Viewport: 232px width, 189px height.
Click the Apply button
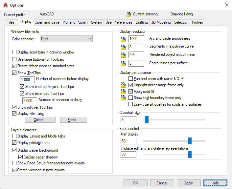(189, 183)
